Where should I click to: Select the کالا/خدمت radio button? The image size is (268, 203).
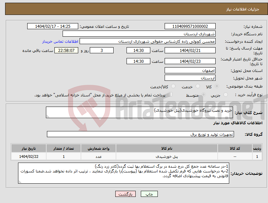coord(173,86)
